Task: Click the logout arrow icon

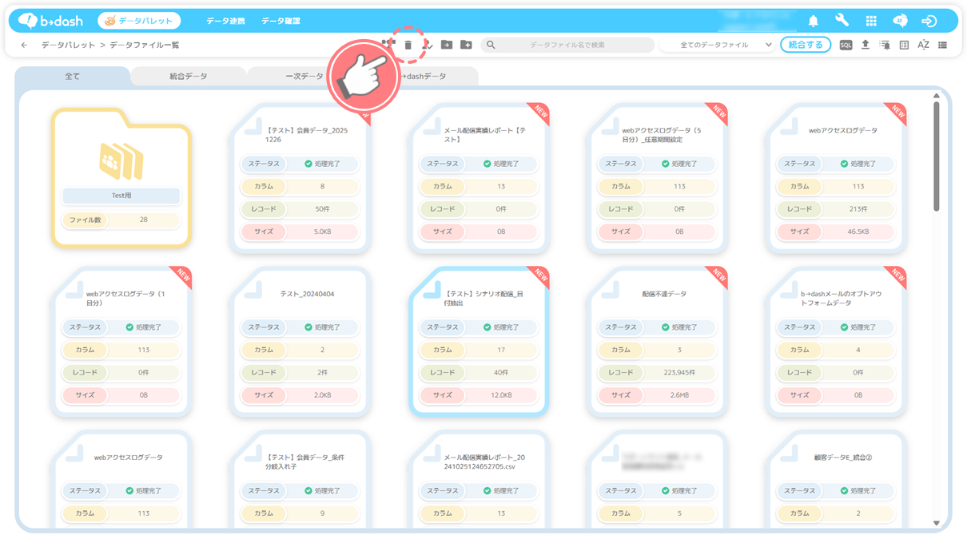Action: (x=929, y=21)
